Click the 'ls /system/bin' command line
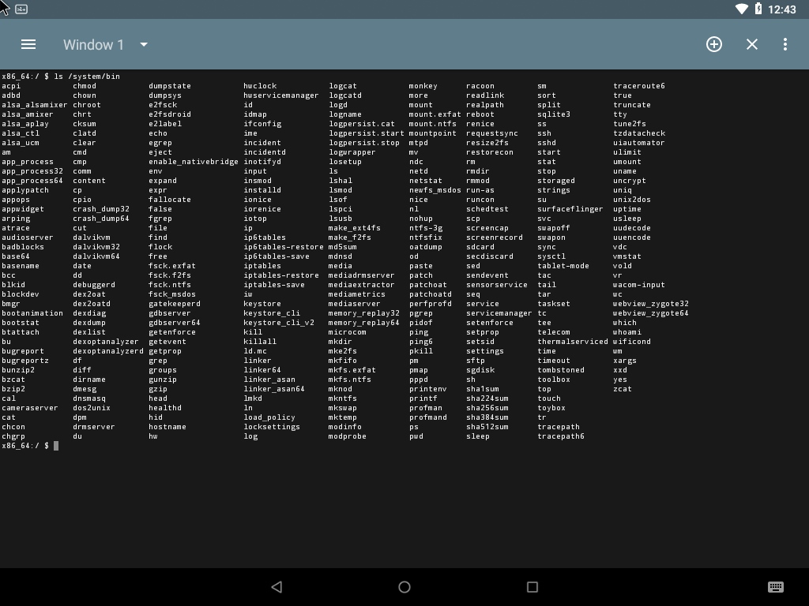The height and width of the screenshot is (606, 809). click(x=87, y=77)
